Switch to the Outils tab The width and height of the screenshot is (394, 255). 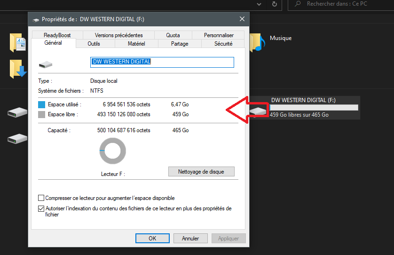(x=94, y=44)
